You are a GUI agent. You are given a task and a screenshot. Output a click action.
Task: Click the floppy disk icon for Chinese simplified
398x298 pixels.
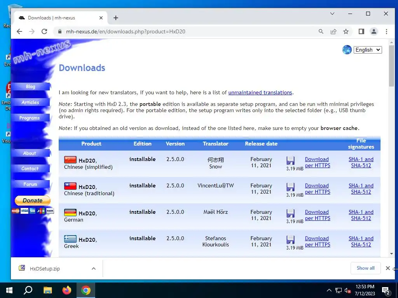[290, 161]
